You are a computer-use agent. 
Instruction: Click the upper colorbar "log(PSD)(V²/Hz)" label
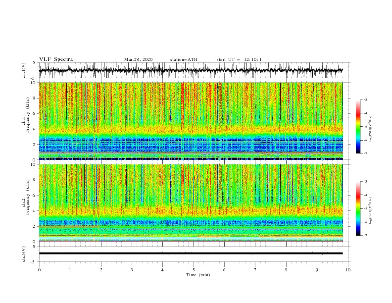[x=371, y=129]
